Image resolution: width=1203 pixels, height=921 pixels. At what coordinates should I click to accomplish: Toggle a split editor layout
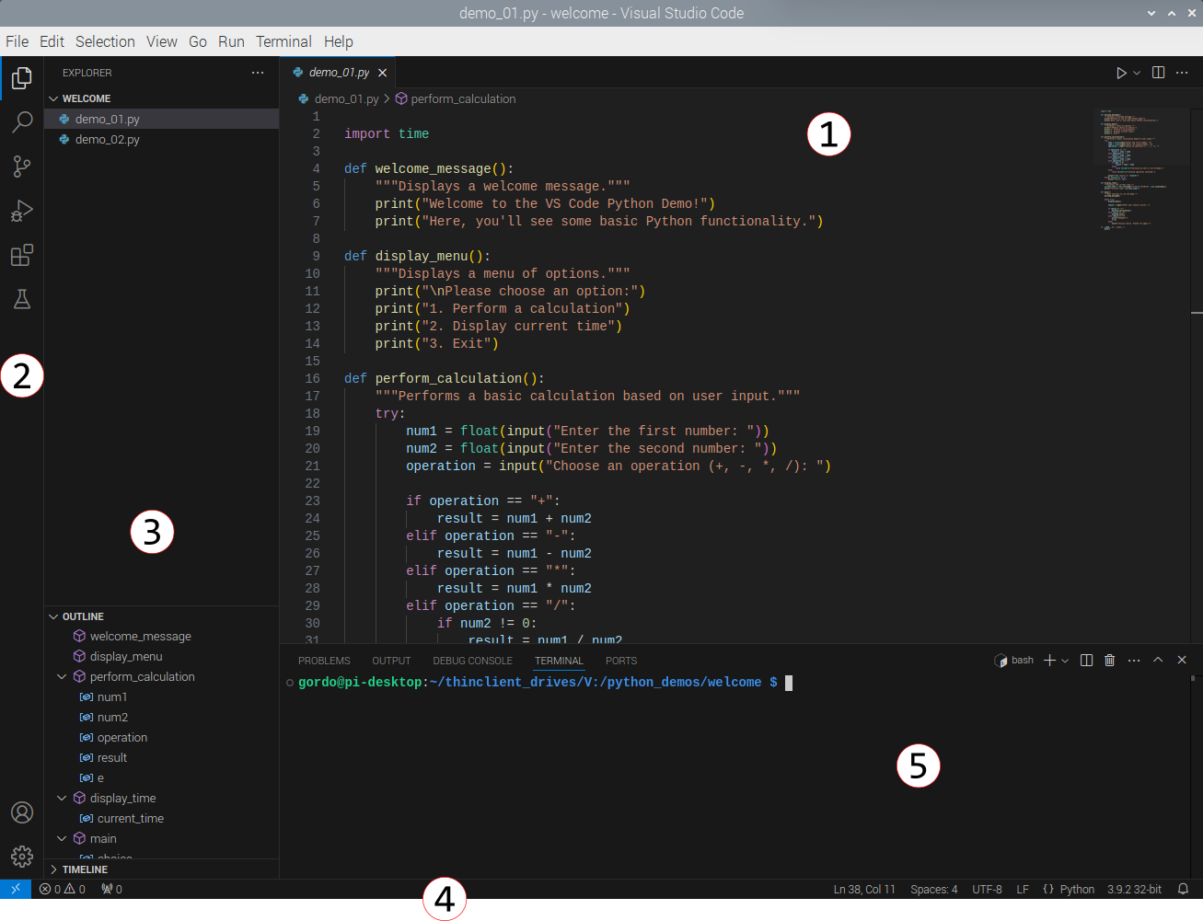pyautogui.click(x=1158, y=72)
